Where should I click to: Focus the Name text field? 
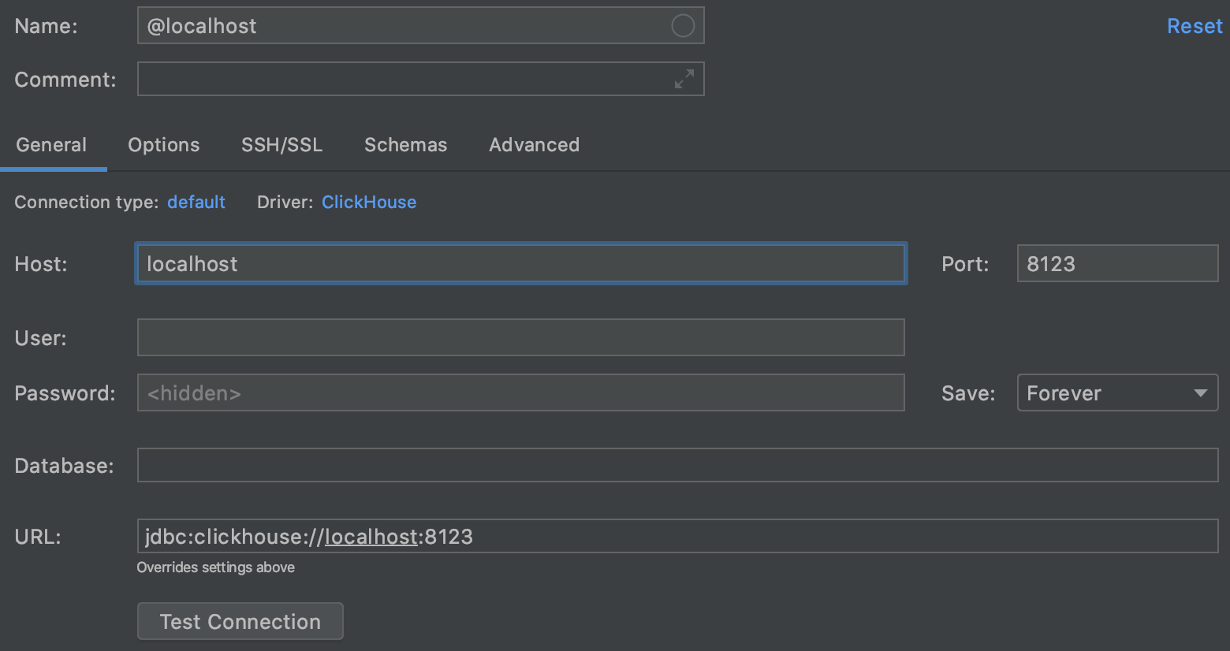point(402,26)
